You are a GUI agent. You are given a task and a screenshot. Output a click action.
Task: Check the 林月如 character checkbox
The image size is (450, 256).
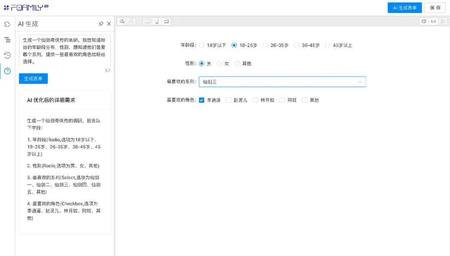[x=255, y=100]
